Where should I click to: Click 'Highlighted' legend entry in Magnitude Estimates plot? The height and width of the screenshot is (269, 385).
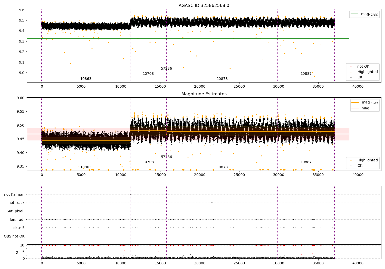365,160
